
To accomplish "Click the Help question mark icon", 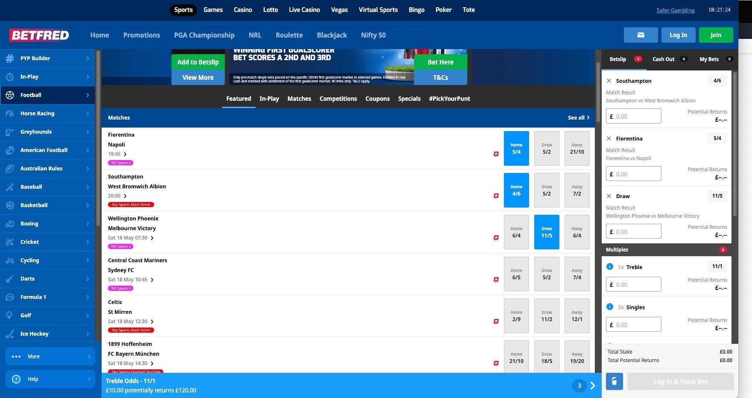I will [x=16, y=379].
